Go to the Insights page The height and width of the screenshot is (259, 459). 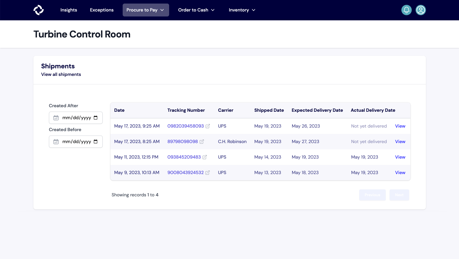[x=69, y=10]
